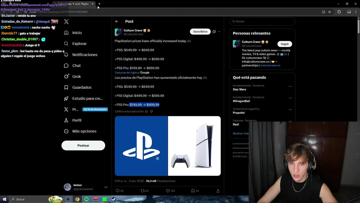360x203 pixels.
Task: Open more options for Star Wars trend
Action: click(290, 86)
